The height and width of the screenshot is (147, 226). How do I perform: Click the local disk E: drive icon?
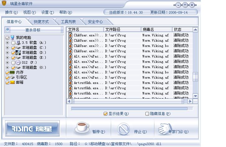[x=18, y=57]
